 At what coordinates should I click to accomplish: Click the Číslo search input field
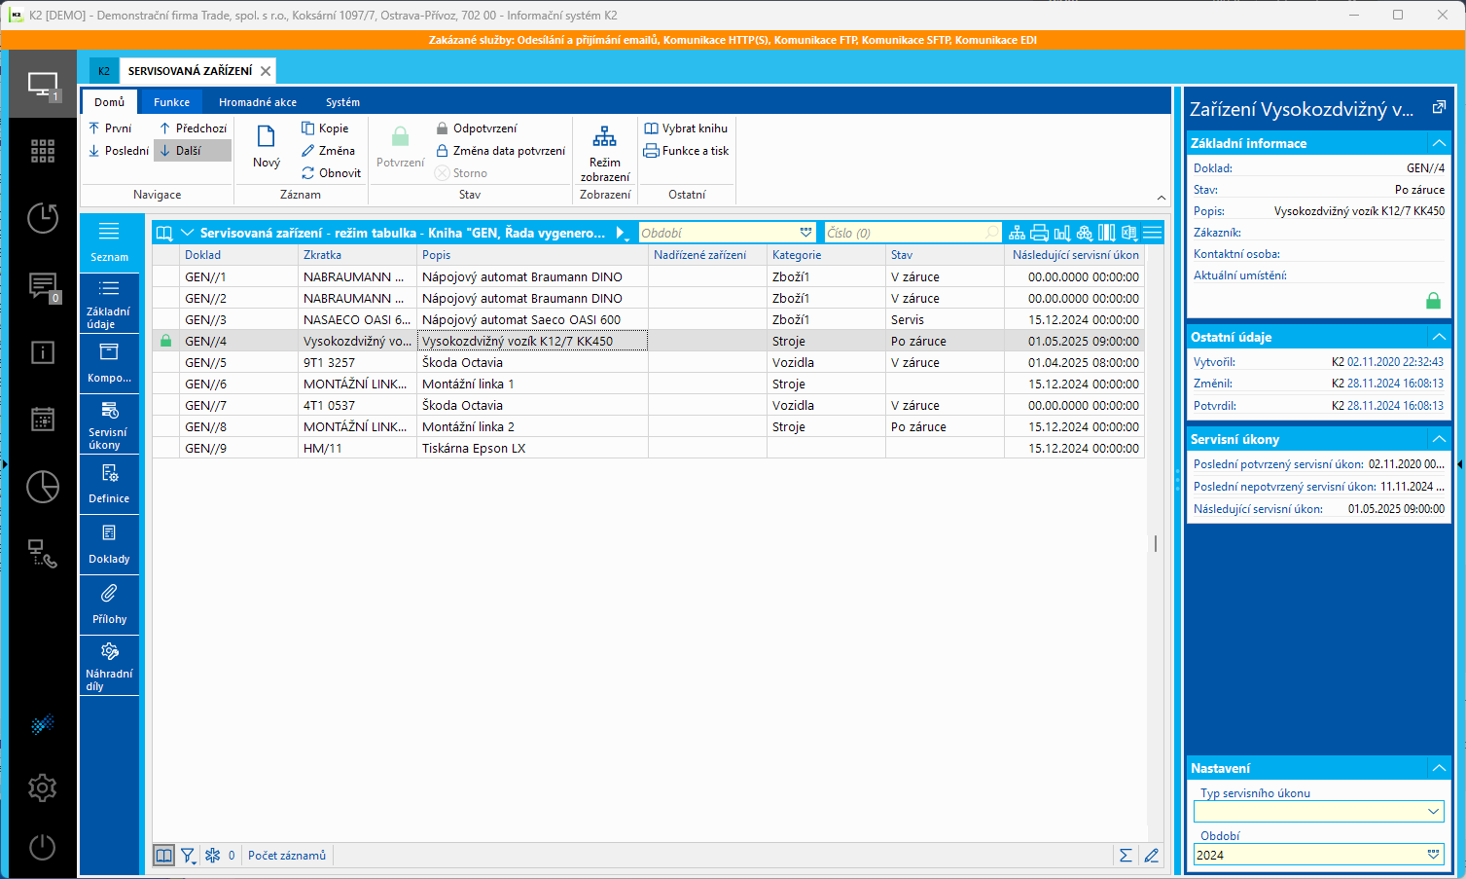click(903, 233)
